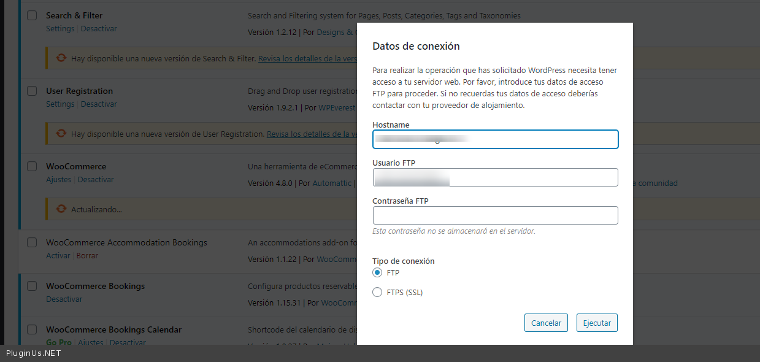The height and width of the screenshot is (362, 760).
Task: Cancel the connection data dialog
Action: click(546, 323)
